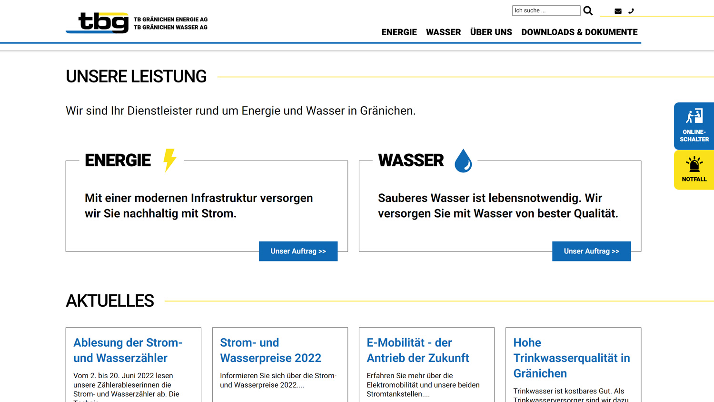This screenshot has height=402, width=714.
Task: Click 'TB GRÄNICHEN WASSER AG' text
Action: 170,28
